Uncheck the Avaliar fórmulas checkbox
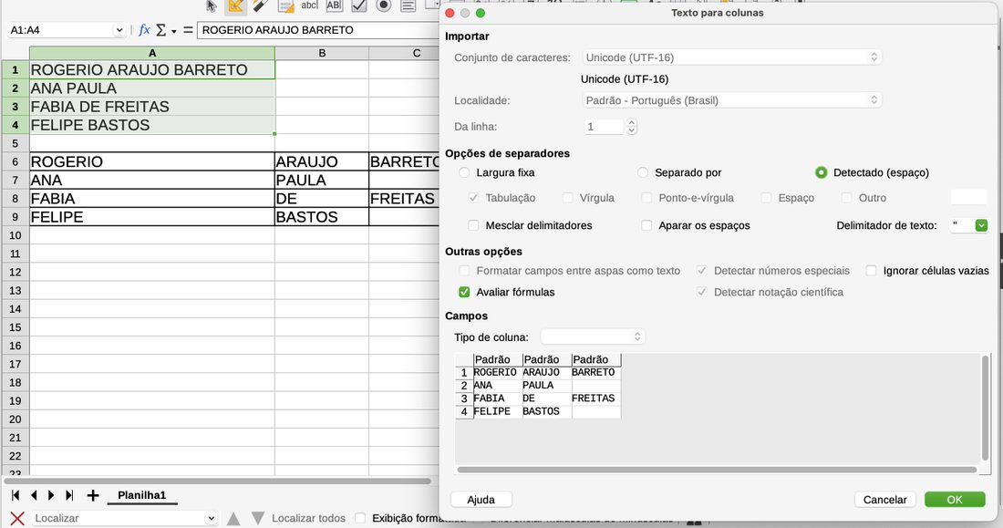Viewport: 1003px width, 528px height. (464, 292)
